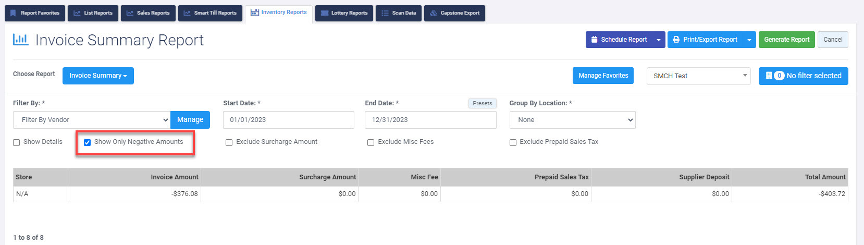This screenshot has height=245, width=864.
Task: Enable the Show Details checkbox
Action: coord(17,142)
